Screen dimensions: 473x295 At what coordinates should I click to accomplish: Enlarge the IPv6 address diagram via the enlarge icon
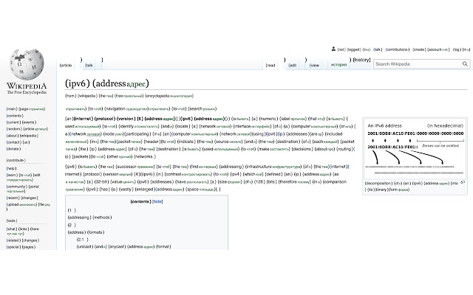[463, 182]
